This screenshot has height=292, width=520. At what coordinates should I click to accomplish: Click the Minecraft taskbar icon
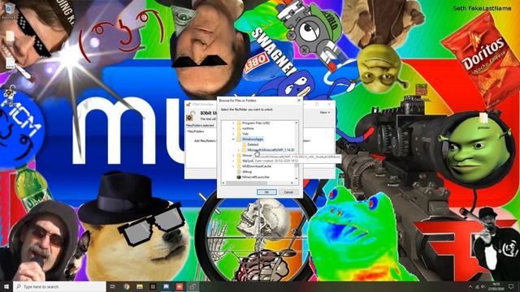coord(153,286)
